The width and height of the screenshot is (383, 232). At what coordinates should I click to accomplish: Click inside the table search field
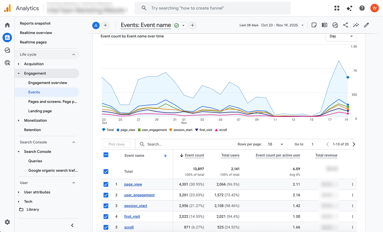(166, 144)
